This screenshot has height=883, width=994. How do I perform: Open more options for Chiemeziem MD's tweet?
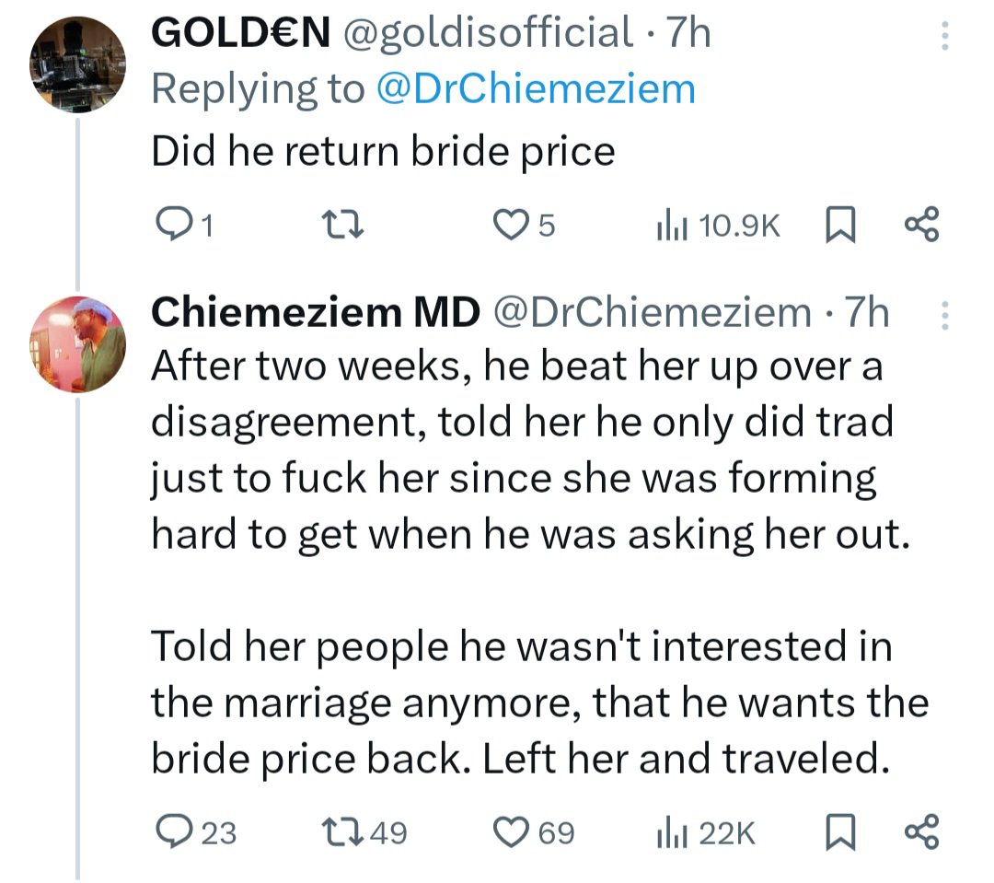click(942, 317)
